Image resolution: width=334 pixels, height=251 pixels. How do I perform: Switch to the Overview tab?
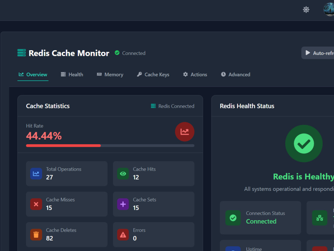tap(33, 75)
